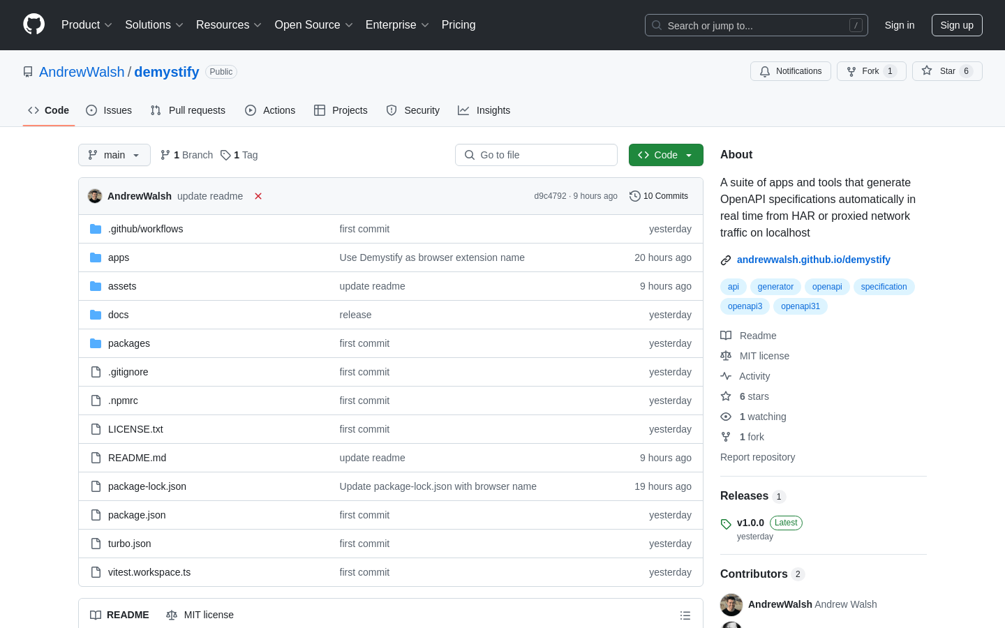The width and height of the screenshot is (1005, 628).
Task: Click the eye icon next to 1 watching
Action: (726, 417)
